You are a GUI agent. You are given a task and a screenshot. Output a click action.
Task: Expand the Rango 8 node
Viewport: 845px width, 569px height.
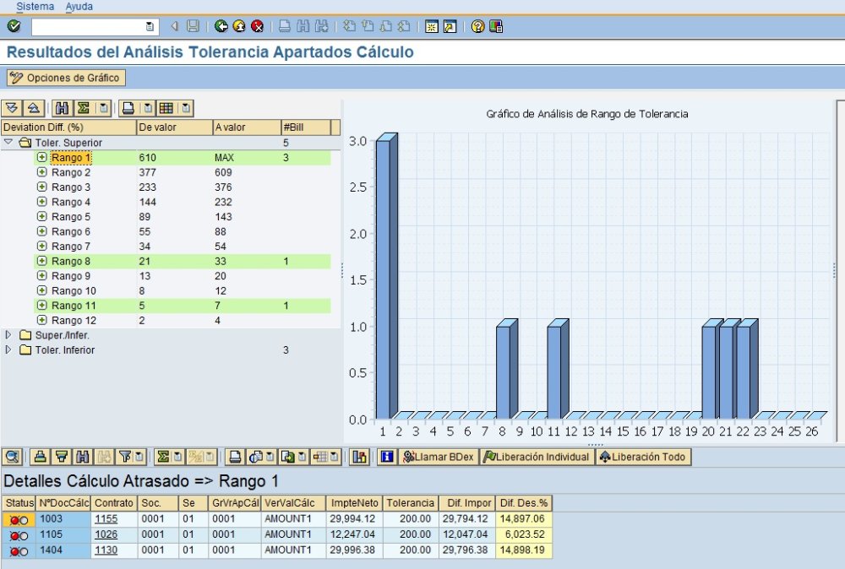(41, 262)
